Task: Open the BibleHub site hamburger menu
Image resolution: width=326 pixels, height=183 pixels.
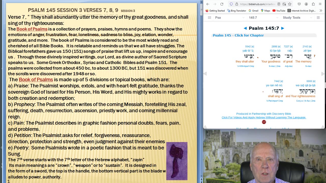Action: point(318,18)
